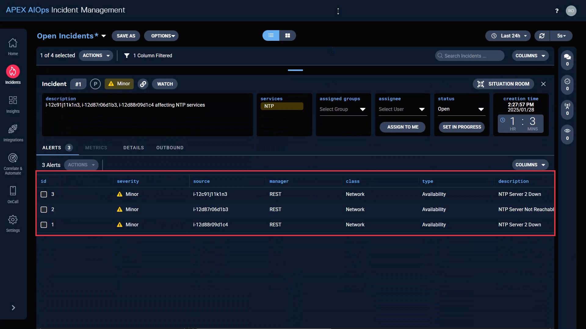Switch to the grid view layout
The width and height of the screenshot is (586, 329).
point(288,35)
